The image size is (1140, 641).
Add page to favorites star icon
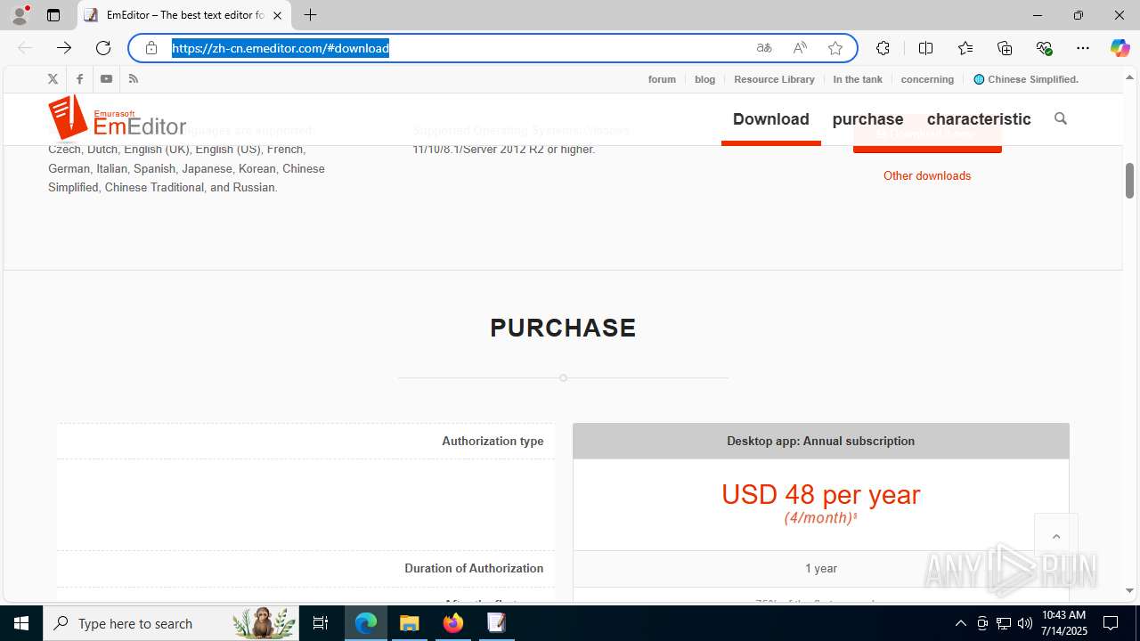pyautogui.click(x=835, y=48)
